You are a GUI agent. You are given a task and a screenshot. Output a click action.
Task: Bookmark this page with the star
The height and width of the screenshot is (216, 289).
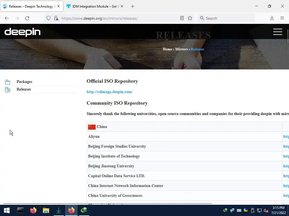(x=190, y=18)
